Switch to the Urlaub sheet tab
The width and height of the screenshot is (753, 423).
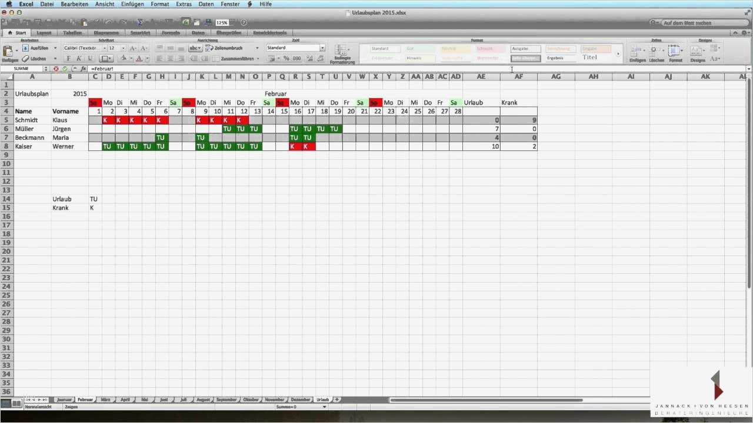(322, 399)
